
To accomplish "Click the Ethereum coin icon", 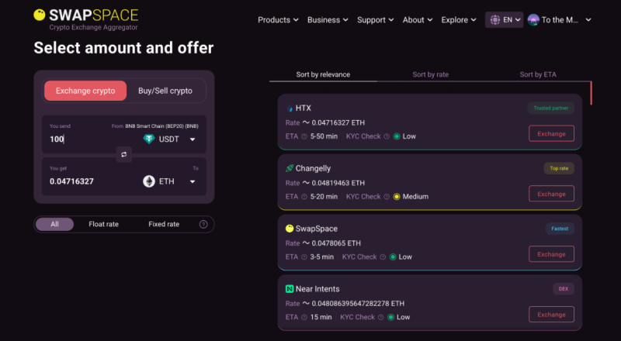I will click(149, 181).
